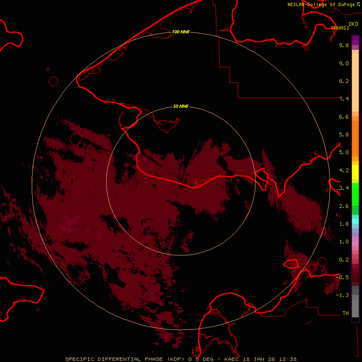
Task: Click the 8.2 value on color scale
Action: click(344, 81)
